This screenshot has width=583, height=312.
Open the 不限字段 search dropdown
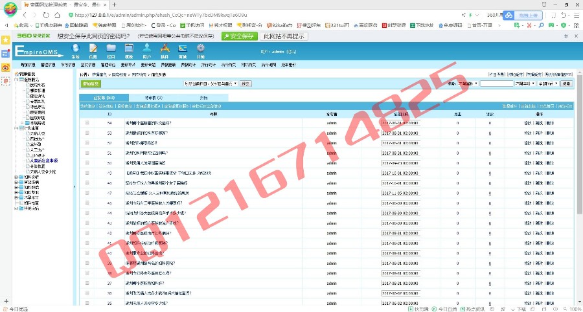(x=525, y=84)
